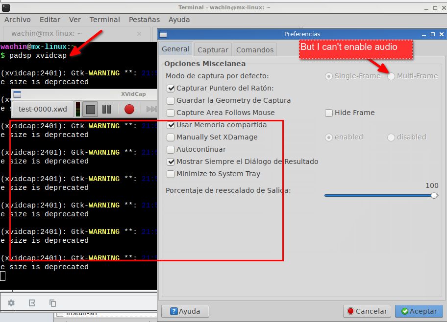This screenshot has width=447, height=322.
Task: Enable Autocontinuar checkbox
Action: pos(171,149)
